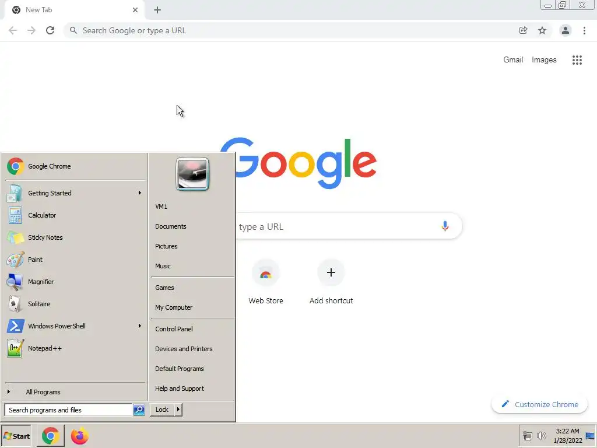Screen dimensions: 597x448
Task: Open Chrome's three-dot menu
Action: click(x=584, y=30)
